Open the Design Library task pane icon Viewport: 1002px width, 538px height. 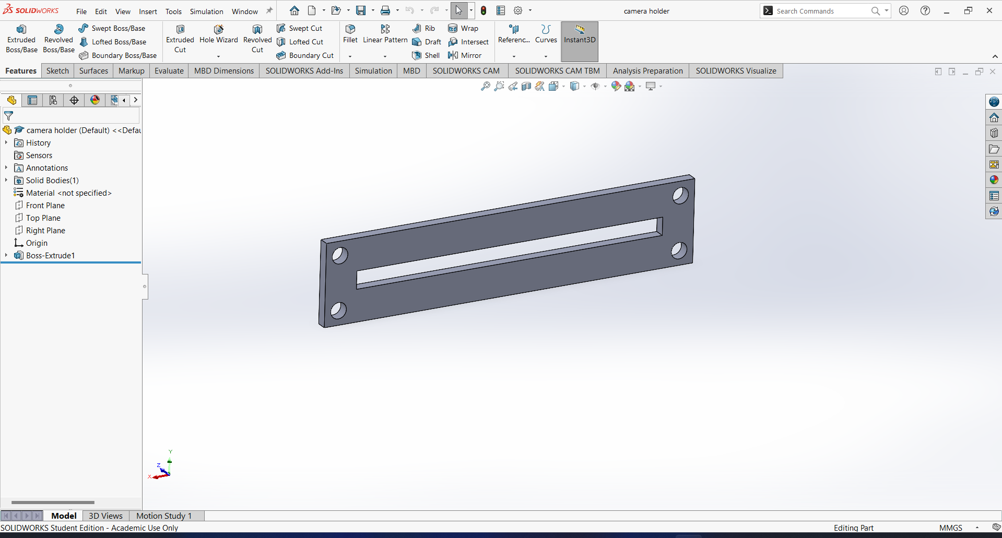point(994,133)
